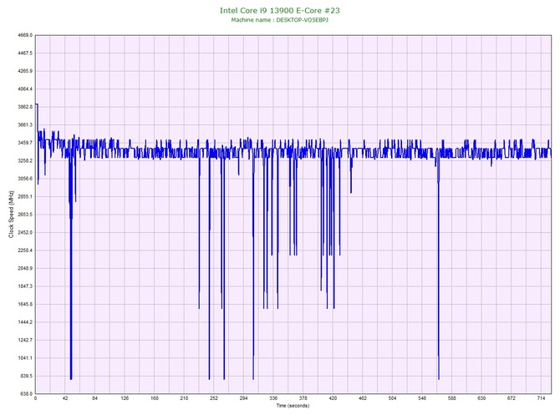560x420 pixels.
Task: Click the x-axis tick label 168
Action: point(155,398)
